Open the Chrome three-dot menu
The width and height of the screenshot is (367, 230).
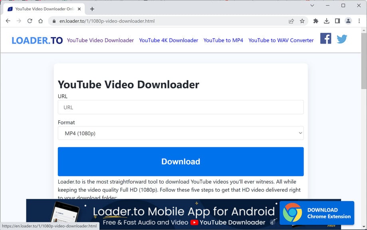click(x=359, y=21)
